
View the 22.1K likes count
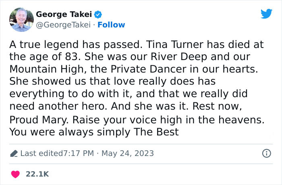[x=37, y=174]
